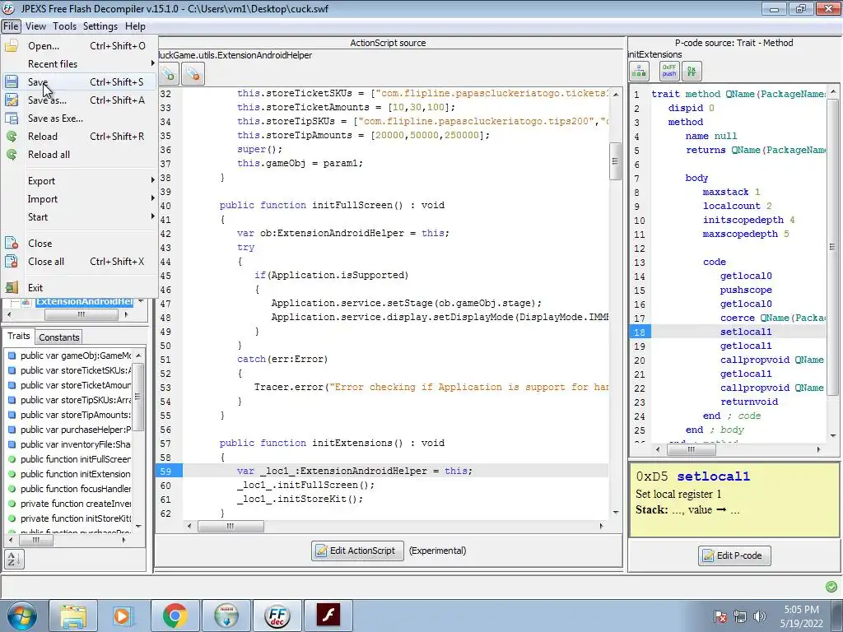Open the Help menu

(136, 26)
